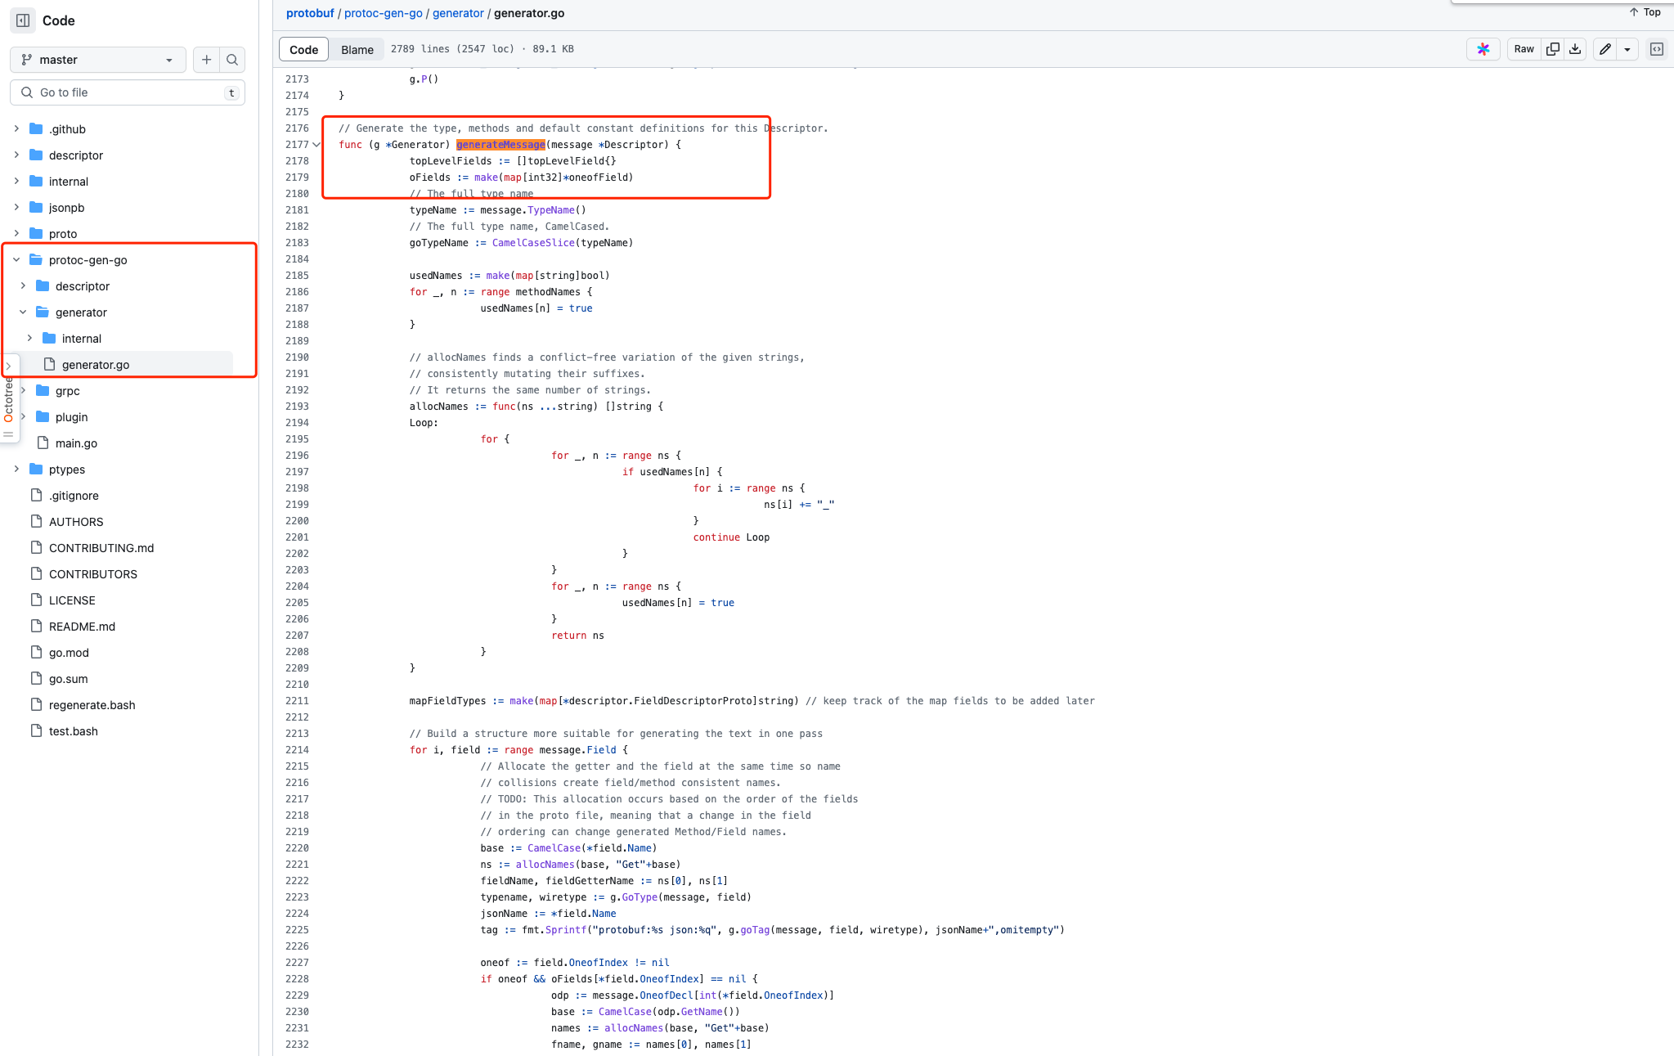Click the Raw button
Viewport: 1674px width, 1056px height.
1524,49
